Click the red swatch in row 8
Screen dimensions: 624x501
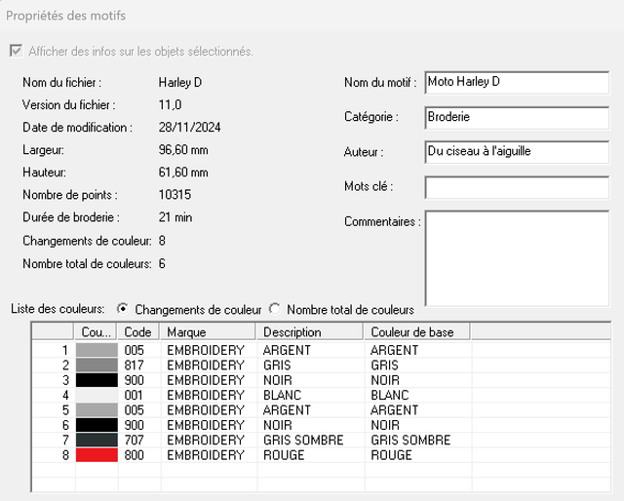click(97, 455)
